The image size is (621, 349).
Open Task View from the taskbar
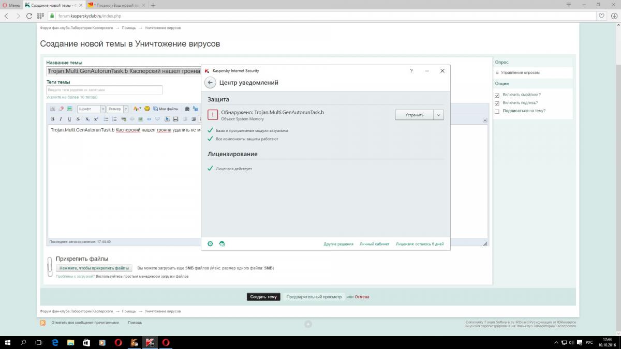click(x=39, y=342)
